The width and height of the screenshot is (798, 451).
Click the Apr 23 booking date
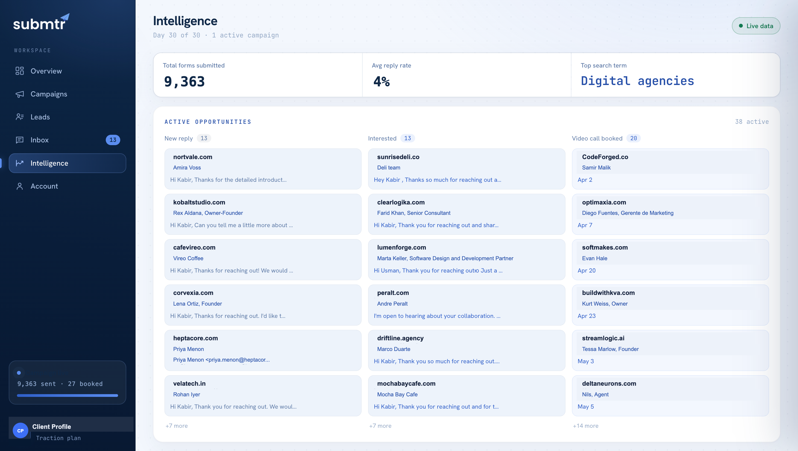[x=586, y=316]
